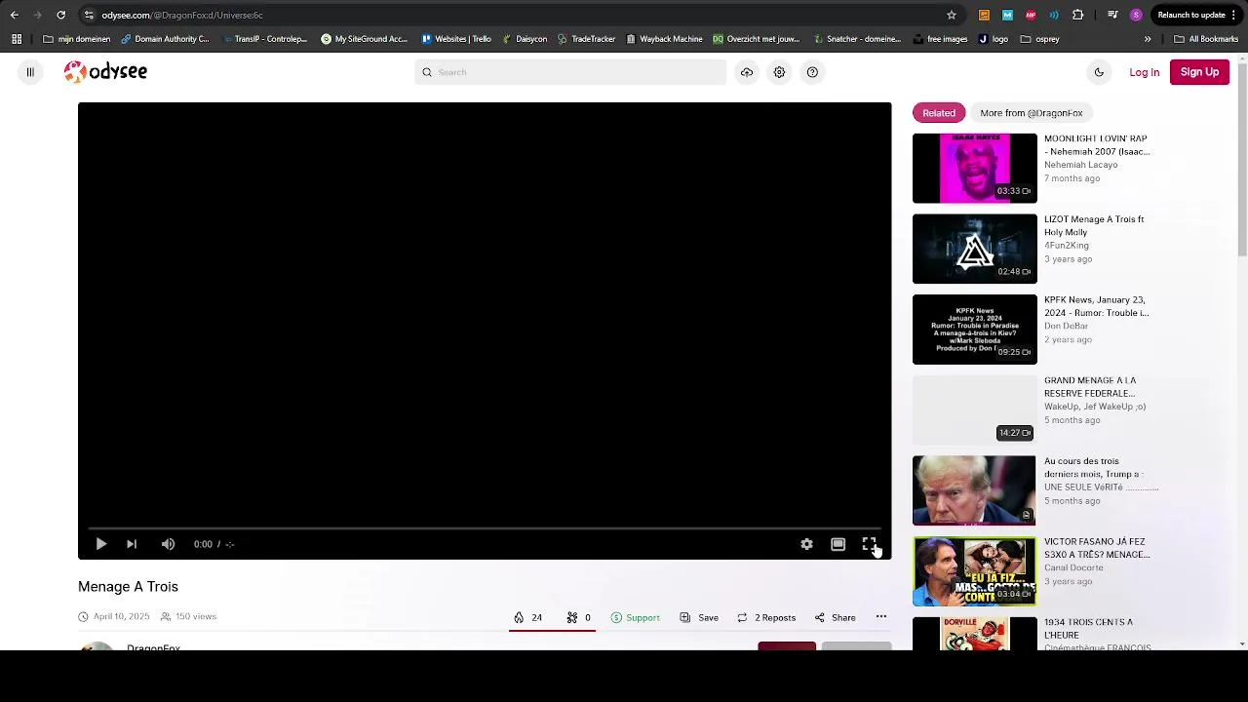This screenshot has height=702, width=1248.
Task: Open the TradeTracker bookmark
Action: coord(586,39)
